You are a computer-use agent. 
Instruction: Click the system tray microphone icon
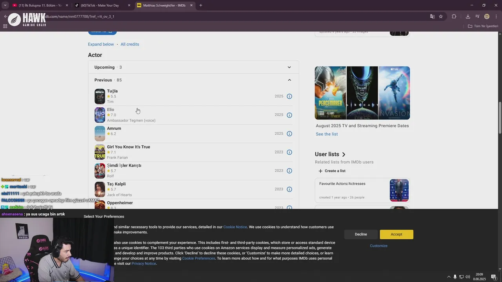click(455, 277)
